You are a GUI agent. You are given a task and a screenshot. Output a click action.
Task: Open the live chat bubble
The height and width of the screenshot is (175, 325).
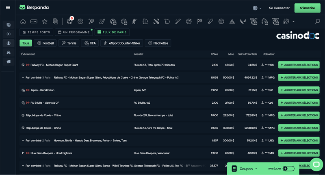tap(316, 164)
